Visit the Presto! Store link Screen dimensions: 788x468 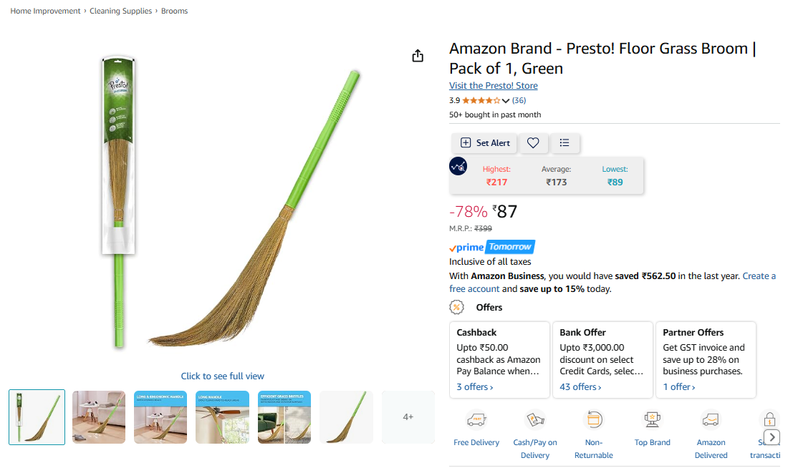[493, 86]
